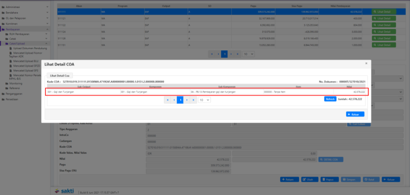Image resolution: width=410 pixels, height=195 pixels.
Task: Select the Gaji dan Tunjangan table row
Action: pos(206,92)
